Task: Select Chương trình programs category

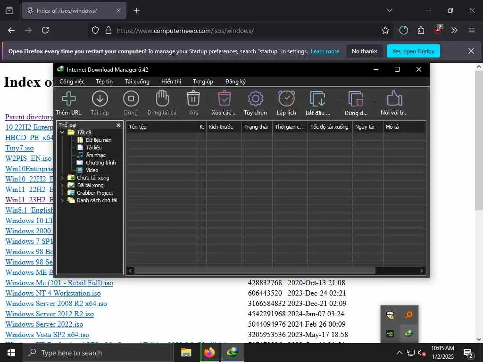Action: 101,163
